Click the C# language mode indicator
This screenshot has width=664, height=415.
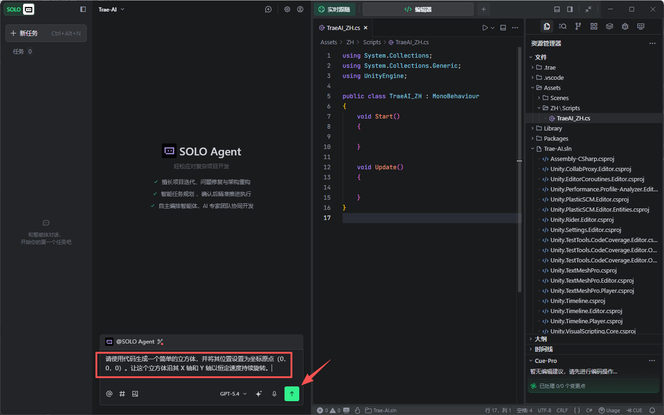click(x=589, y=410)
